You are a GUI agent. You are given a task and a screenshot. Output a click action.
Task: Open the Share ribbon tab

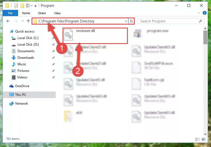tap(42, 13)
